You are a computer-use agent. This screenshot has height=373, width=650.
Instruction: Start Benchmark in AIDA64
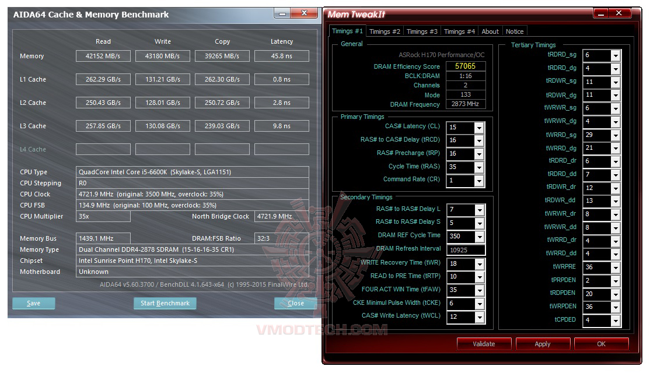(165, 303)
